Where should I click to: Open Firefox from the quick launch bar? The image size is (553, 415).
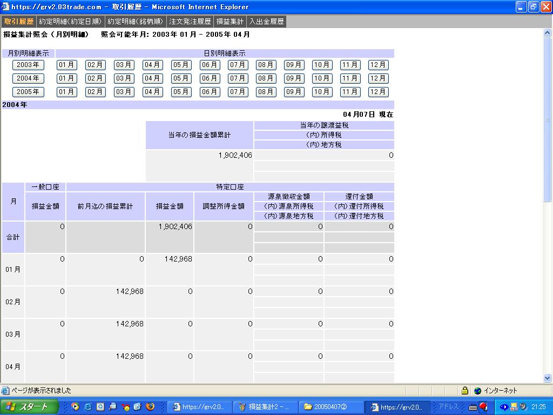click(150, 407)
